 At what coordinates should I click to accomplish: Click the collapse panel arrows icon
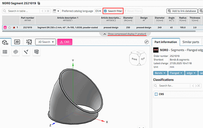click(x=146, y=42)
